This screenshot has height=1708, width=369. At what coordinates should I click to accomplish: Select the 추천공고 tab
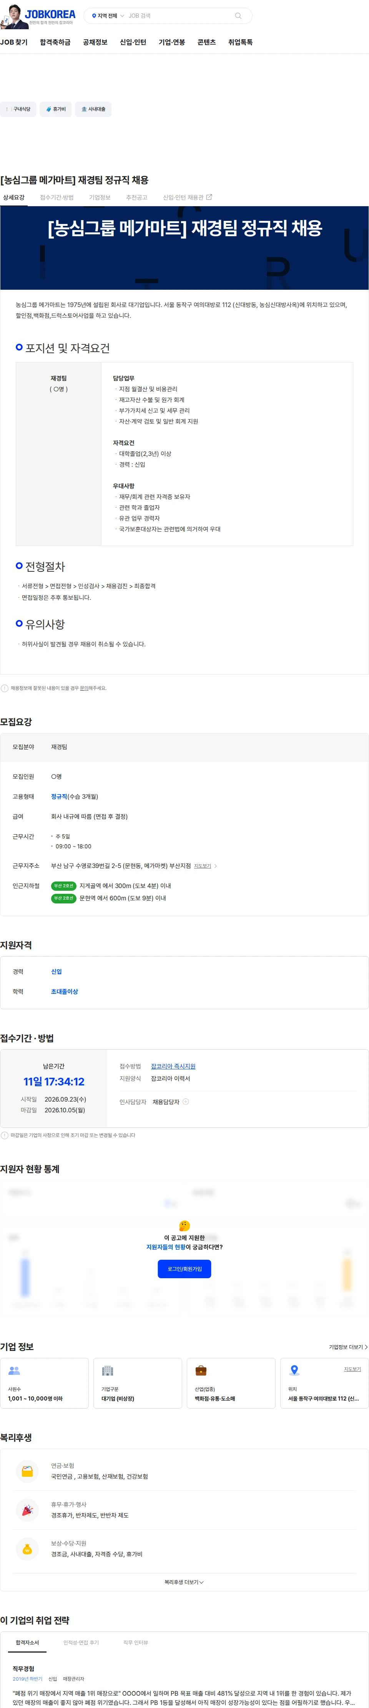pos(136,197)
